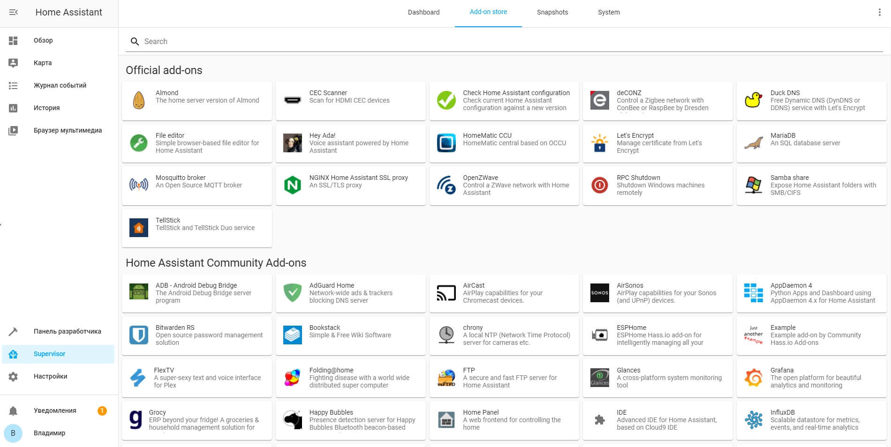Select the NGINX green hexagon icon
Image resolution: width=891 pixels, height=447 pixels.
point(292,185)
